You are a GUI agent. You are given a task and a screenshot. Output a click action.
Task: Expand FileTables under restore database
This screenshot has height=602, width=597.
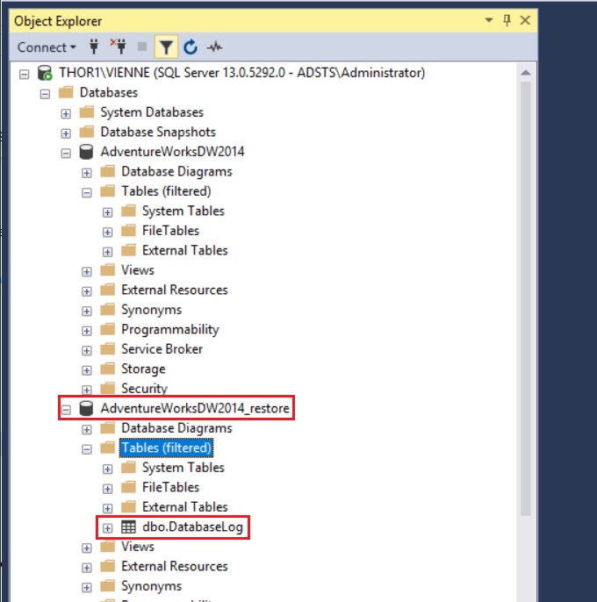pyautogui.click(x=107, y=489)
